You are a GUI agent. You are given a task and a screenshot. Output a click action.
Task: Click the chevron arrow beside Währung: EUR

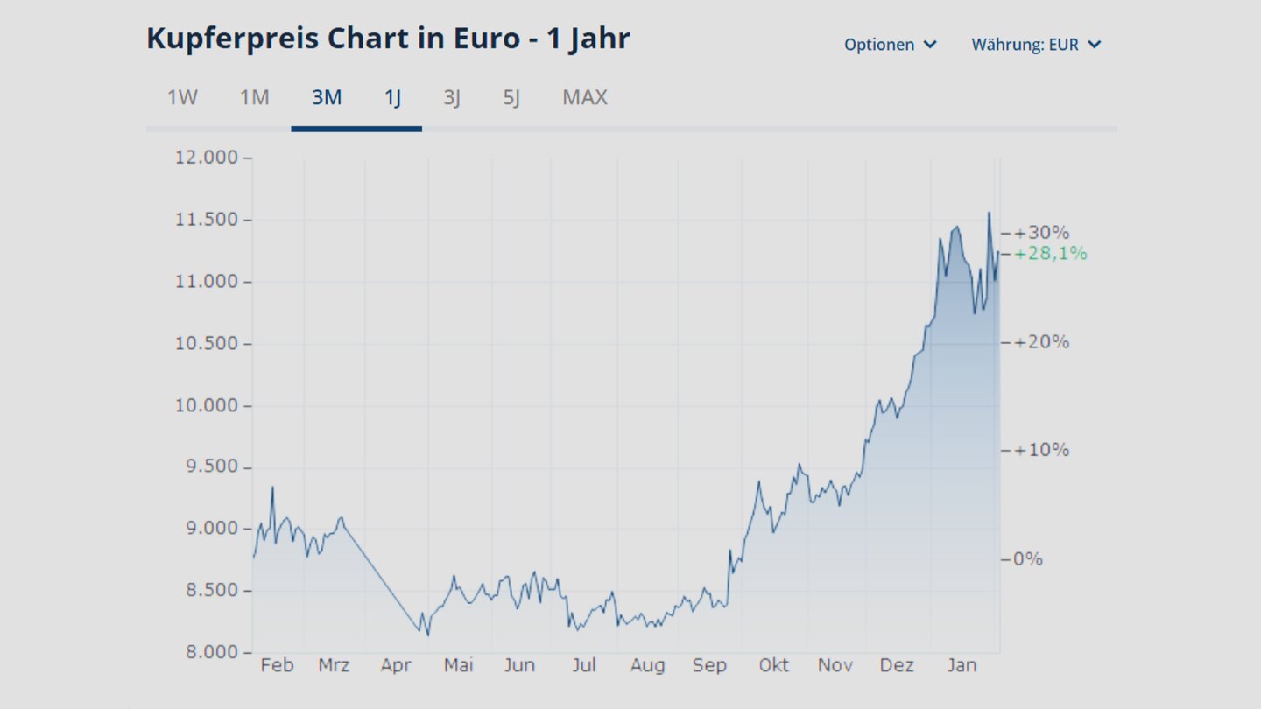point(1094,45)
